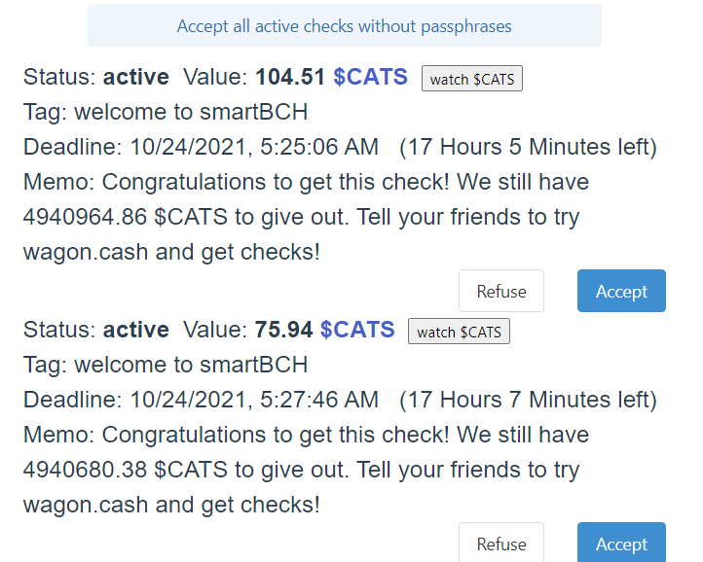Click the active status of the first check
703x562 pixels.
pyautogui.click(x=136, y=77)
